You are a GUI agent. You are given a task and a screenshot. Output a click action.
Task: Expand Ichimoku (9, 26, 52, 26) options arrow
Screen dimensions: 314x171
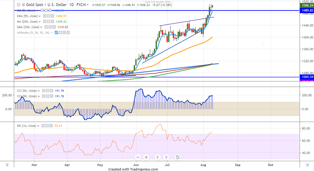coord(52,33)
